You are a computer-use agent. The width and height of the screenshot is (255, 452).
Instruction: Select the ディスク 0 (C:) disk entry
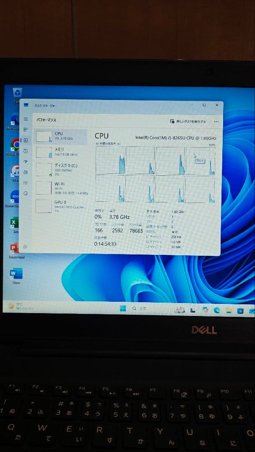point(61,169)
